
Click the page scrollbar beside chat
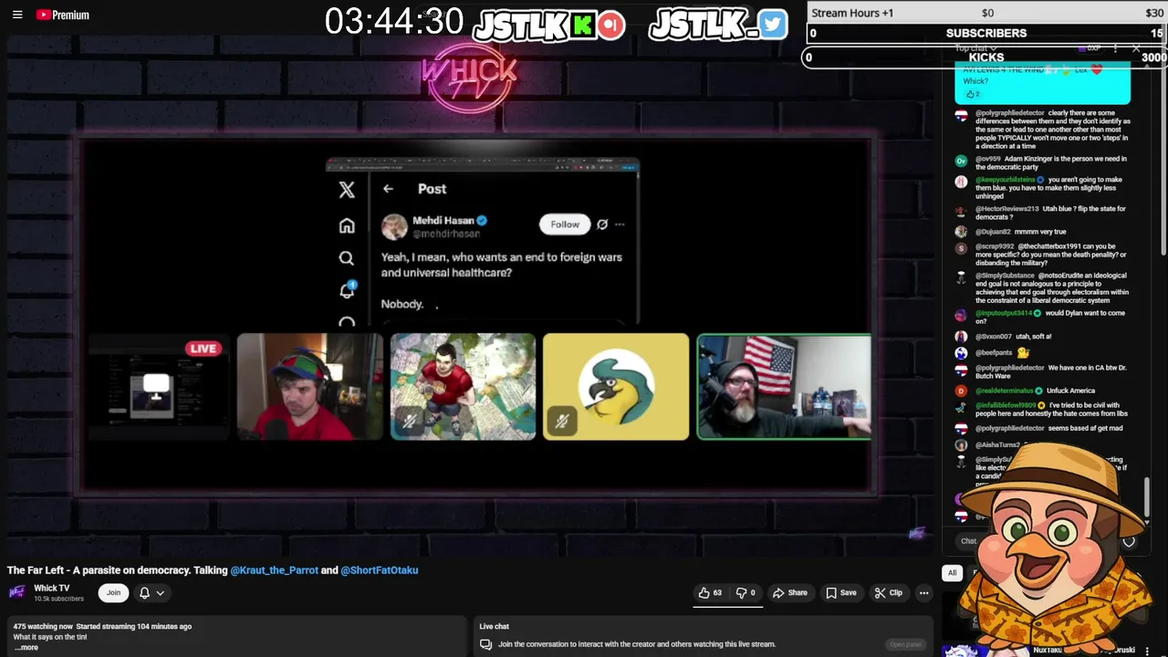[1163, 146]
